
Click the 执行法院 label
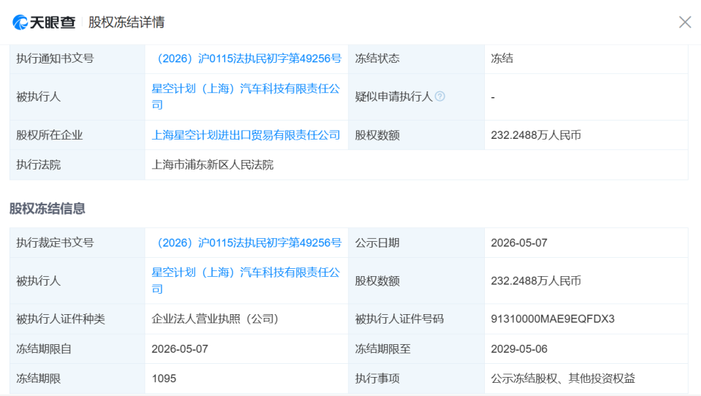point(39,165)
